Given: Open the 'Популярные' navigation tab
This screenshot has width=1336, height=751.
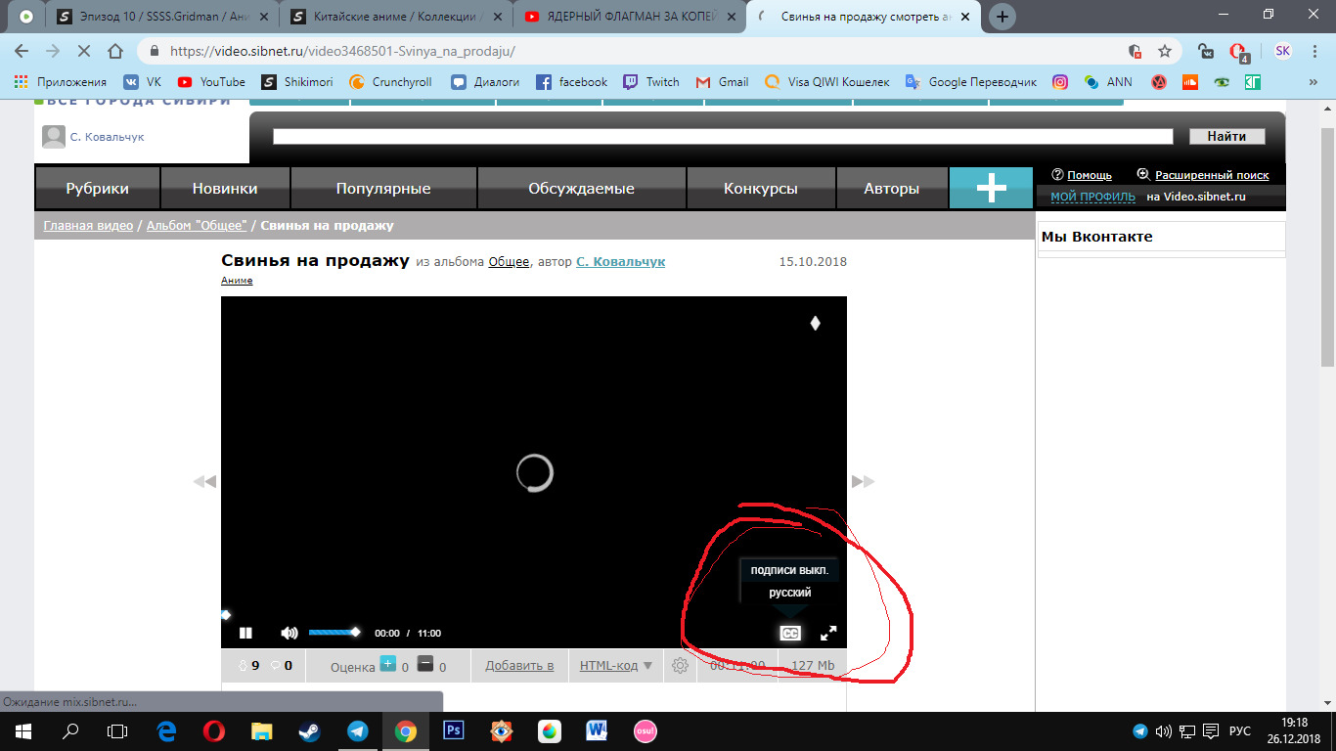Looking at the screenshot, I should click(x=383, y=189).
